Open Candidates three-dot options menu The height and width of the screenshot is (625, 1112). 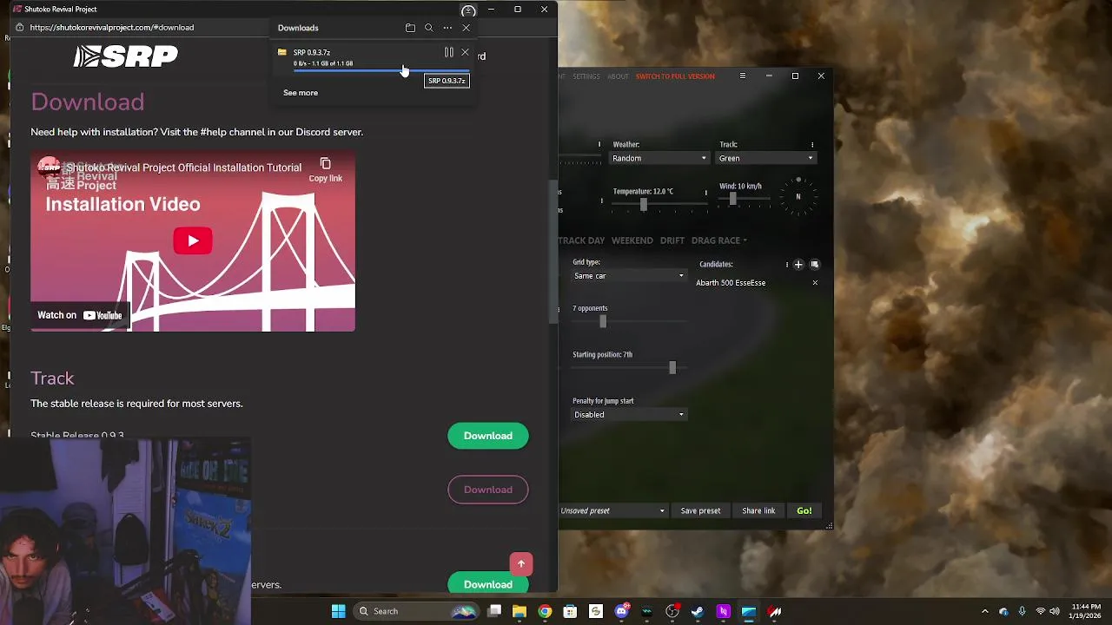coord(787,265)
